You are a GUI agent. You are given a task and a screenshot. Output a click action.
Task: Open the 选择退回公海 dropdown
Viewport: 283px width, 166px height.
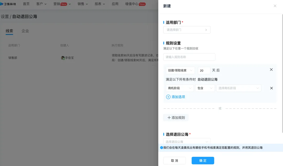click(187, 141)
